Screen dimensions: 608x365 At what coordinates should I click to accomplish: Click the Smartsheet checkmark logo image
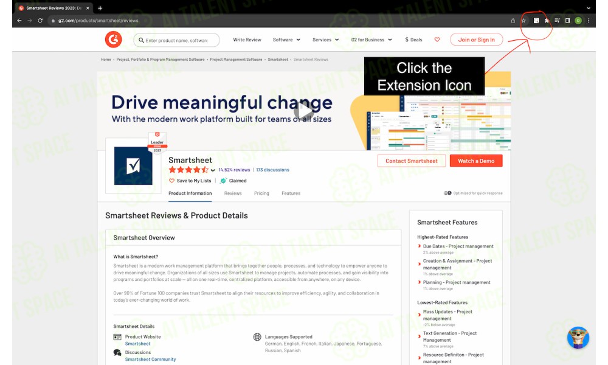[133, 166]
